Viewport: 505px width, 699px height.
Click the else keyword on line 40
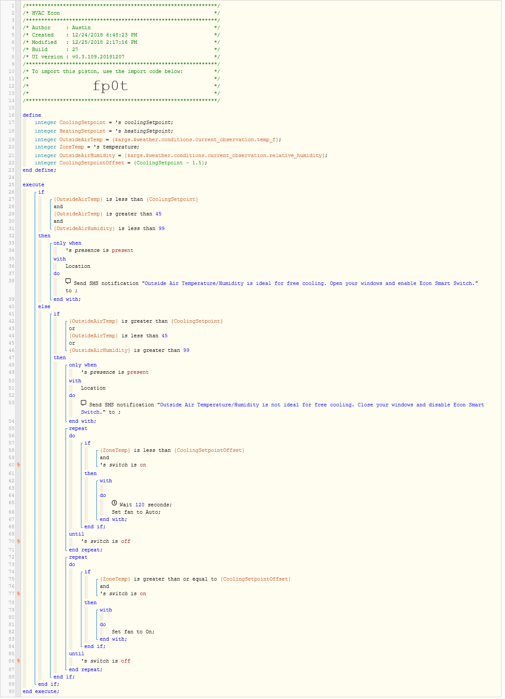click(44, 306)
